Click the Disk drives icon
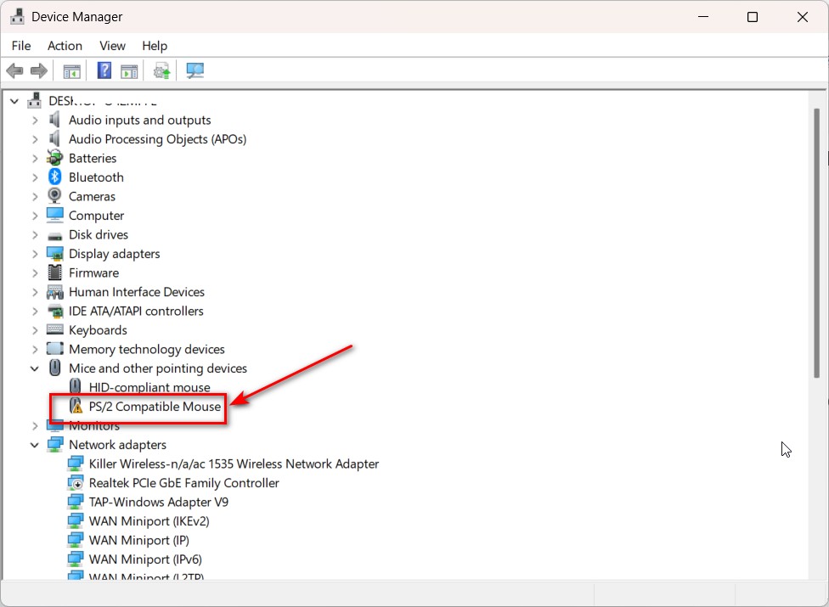The width and height of the screenshot is (829, 607). point(55,236)
